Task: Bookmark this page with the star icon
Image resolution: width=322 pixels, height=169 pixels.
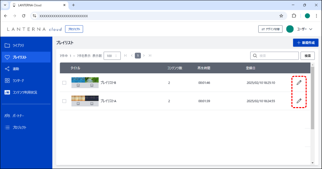Action: (x=281, y=16)
